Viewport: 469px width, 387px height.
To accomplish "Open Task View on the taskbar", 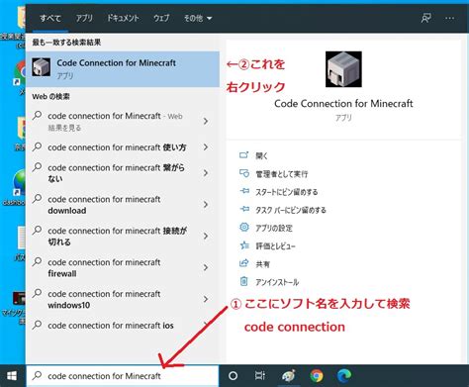I will pyautogui.click(x=260, y=376).
